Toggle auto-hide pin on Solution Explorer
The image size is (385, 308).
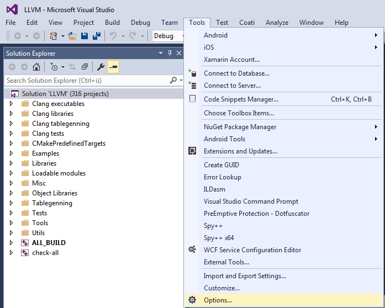170,53
